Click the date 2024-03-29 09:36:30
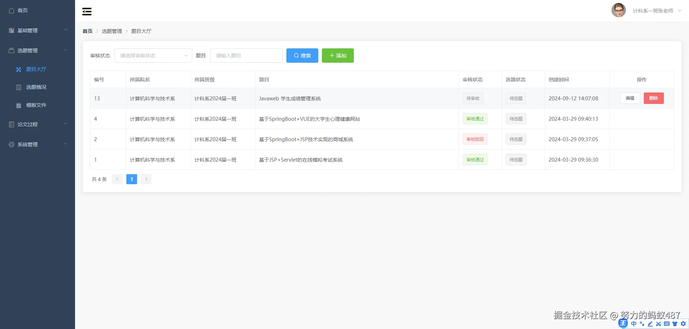Screen dimensions: 689x329 pyautogui.click(x=573, y=160)
